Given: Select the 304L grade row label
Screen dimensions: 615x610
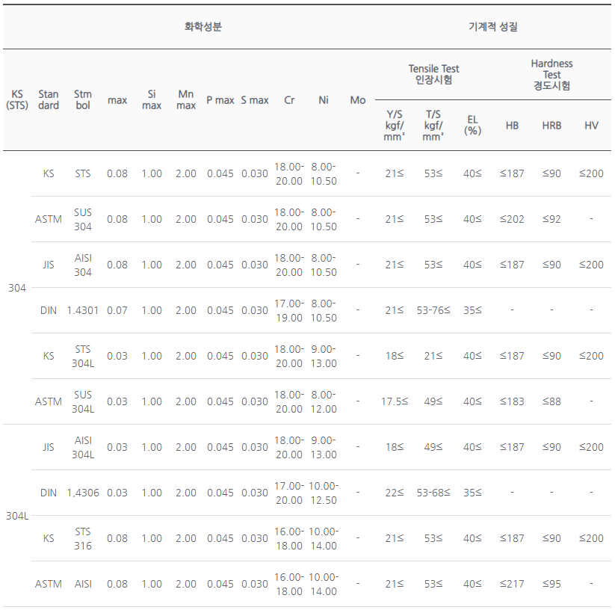Looking at the screenshot, I should 17,516.
